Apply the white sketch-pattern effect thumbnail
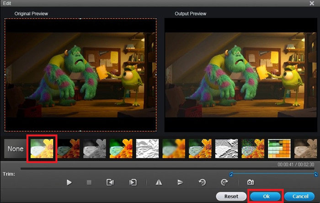 tap(147, 149)
